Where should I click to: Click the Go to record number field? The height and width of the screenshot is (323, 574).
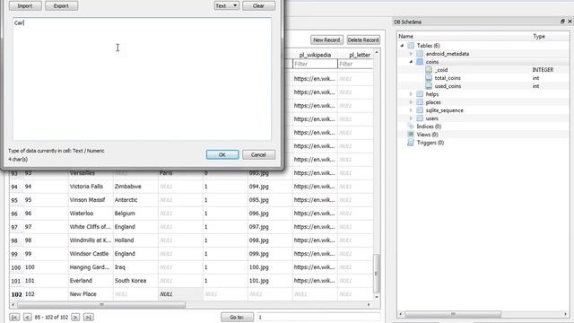pyautogui.click(x=318, y=317)
